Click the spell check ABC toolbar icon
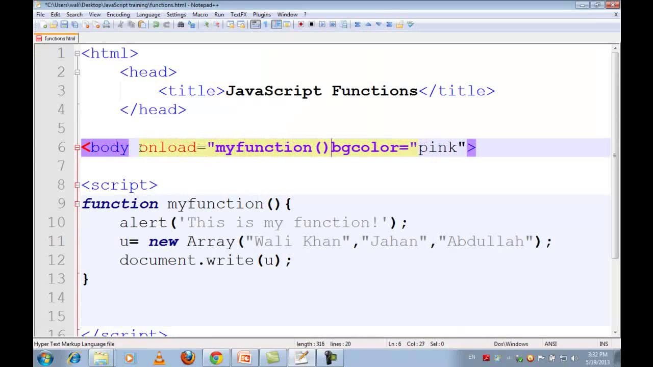This screenshot has width=653, height=367. 410,24
